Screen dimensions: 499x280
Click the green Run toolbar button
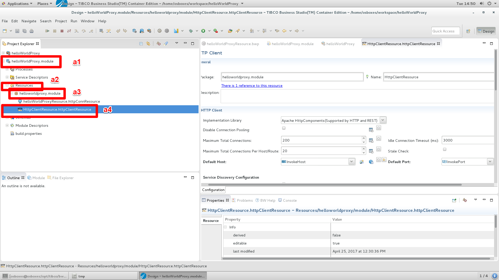click(x=203, y=31)
